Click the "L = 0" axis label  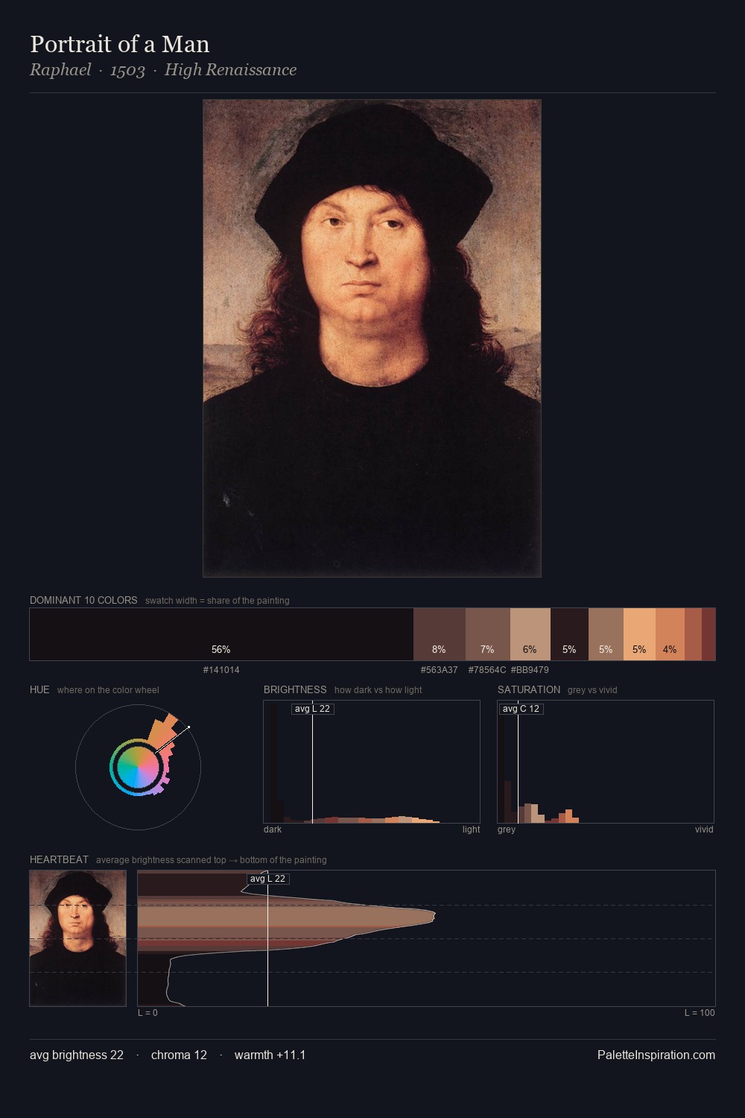click(x=148, y=1013)
